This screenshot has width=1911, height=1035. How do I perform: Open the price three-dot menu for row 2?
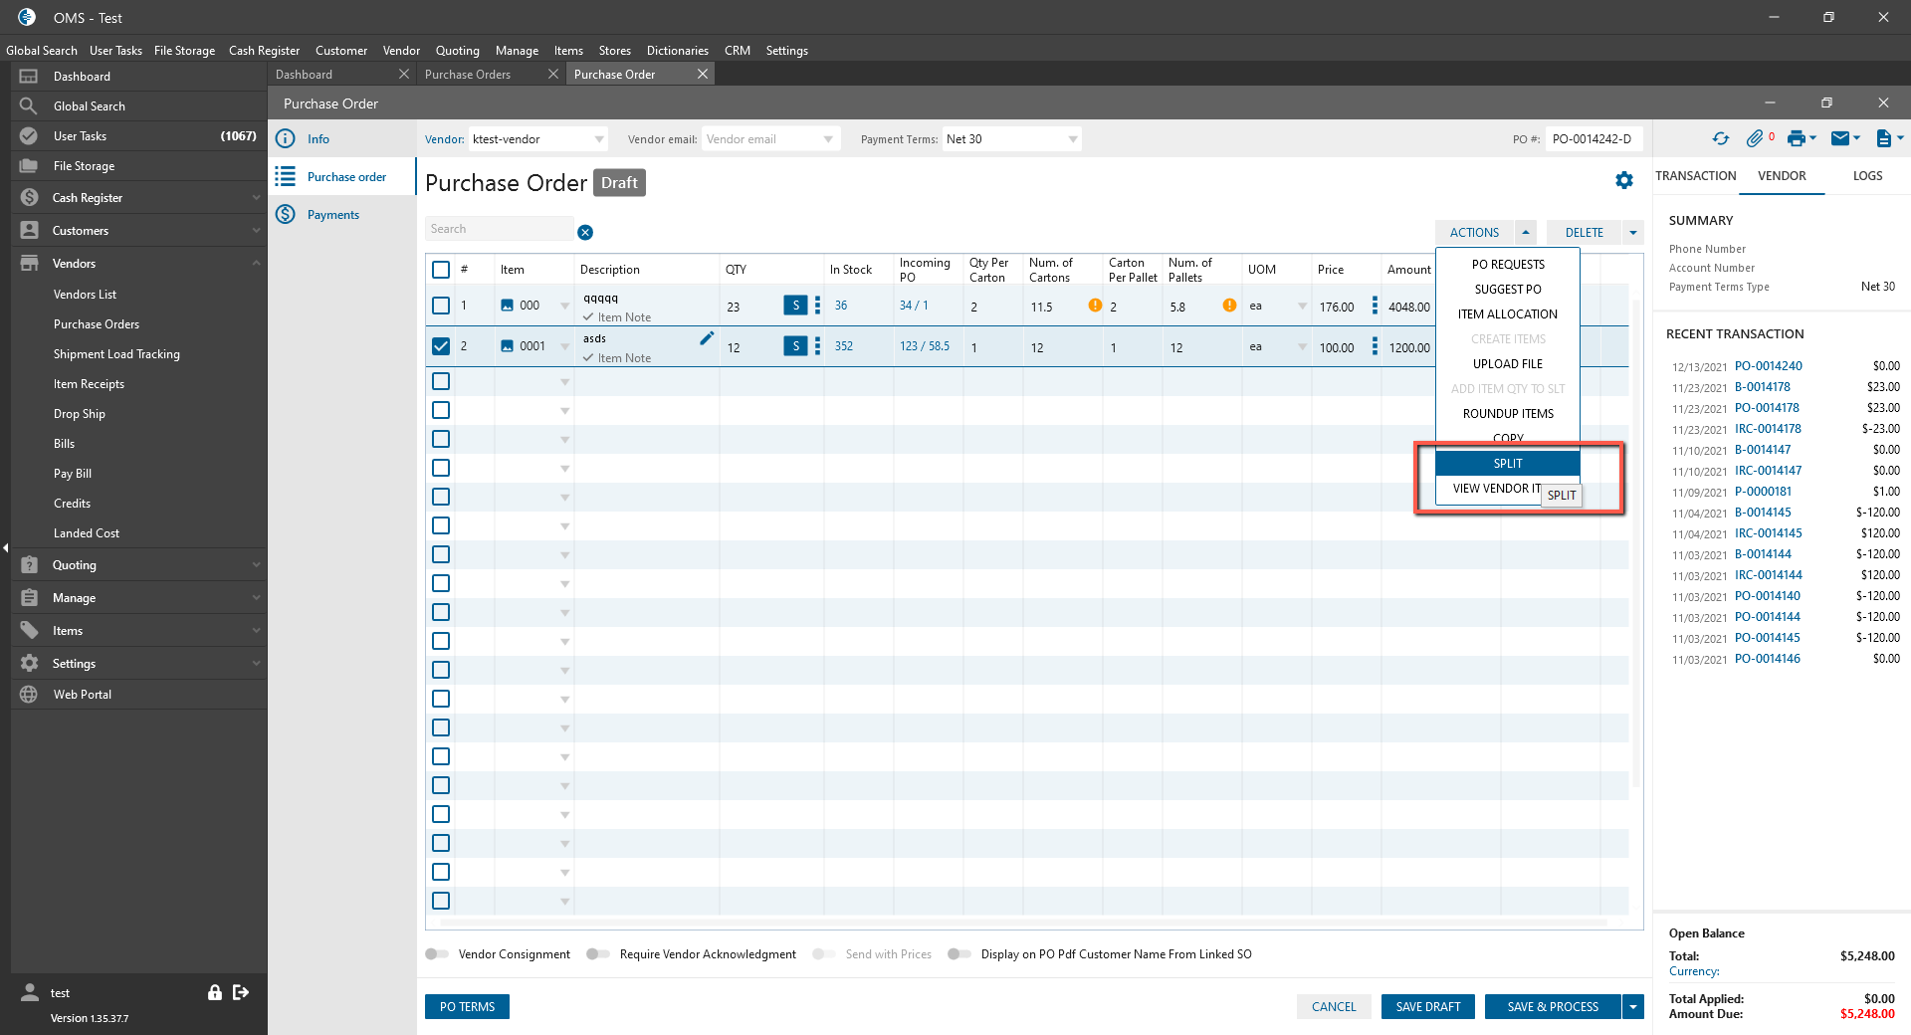(1375, 346)
